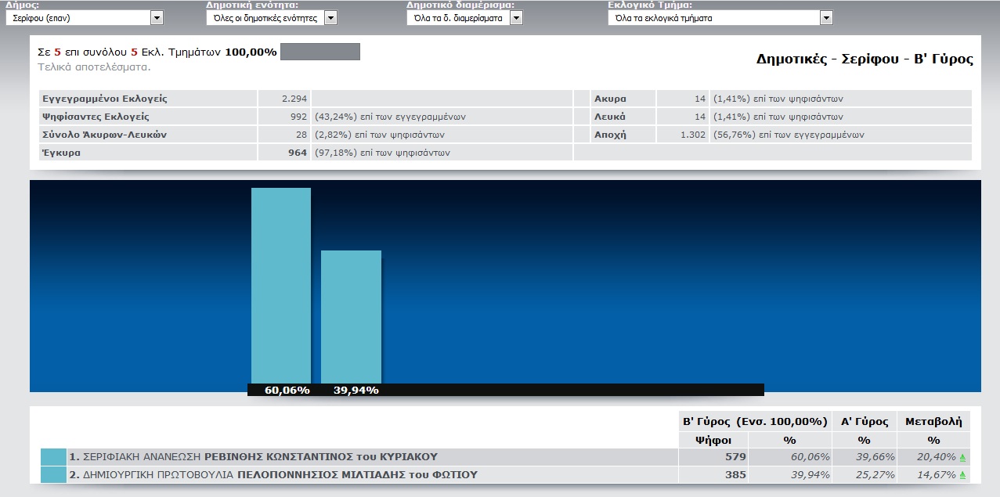Click the Δημοτικές - Σερίφου - Β' Γύρος title
The image size is (1000, 497).
click(865, 59)
